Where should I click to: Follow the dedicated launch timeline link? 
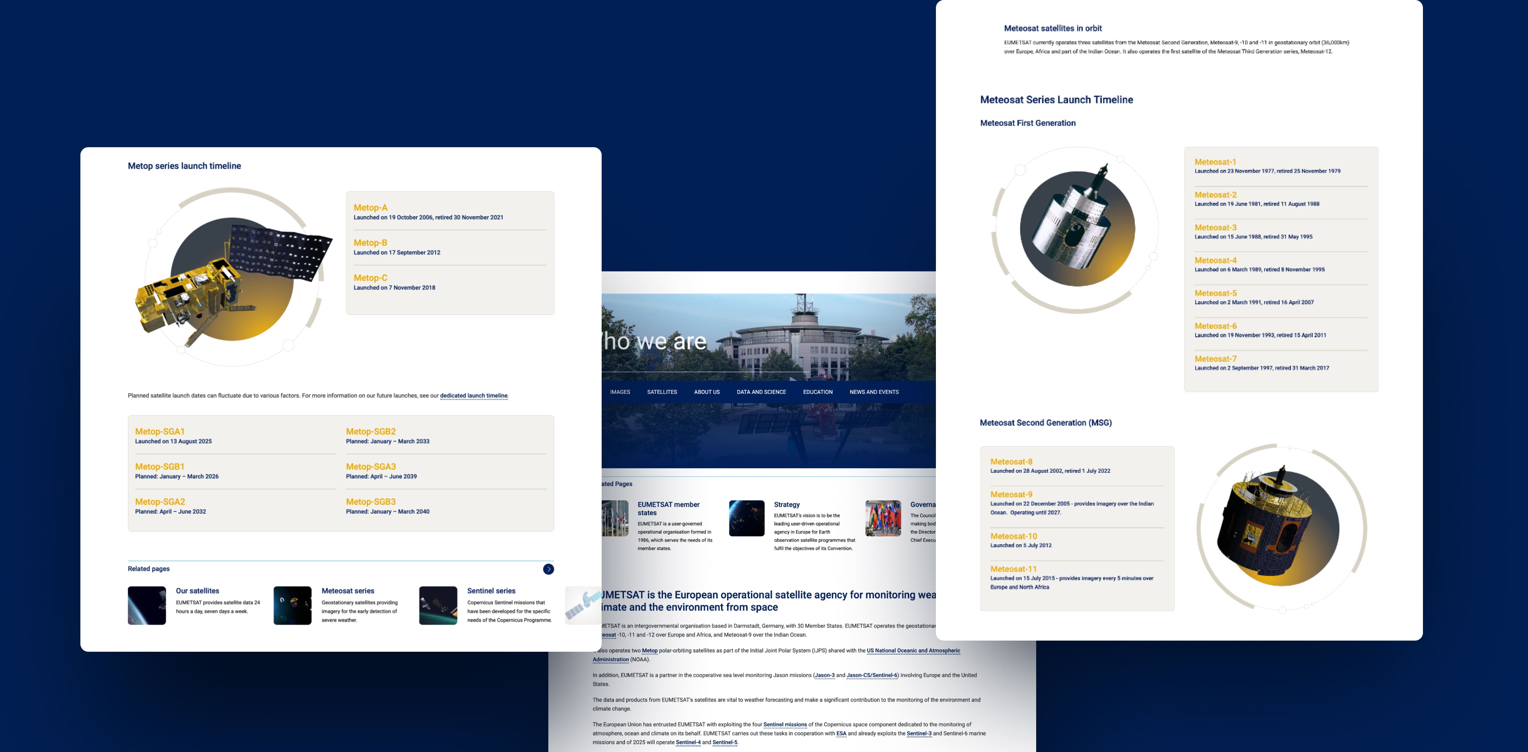474,395
